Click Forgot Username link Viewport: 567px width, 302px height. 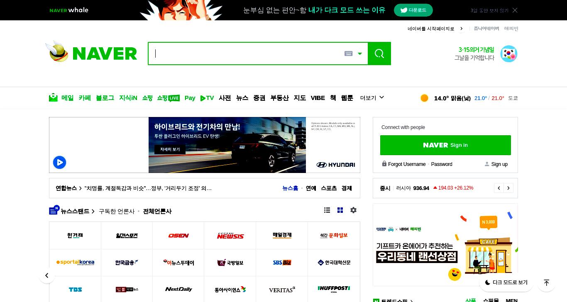(407, 164)
